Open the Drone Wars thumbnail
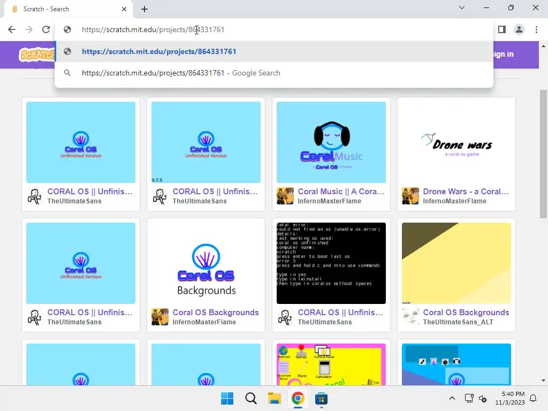 (456, 142)
